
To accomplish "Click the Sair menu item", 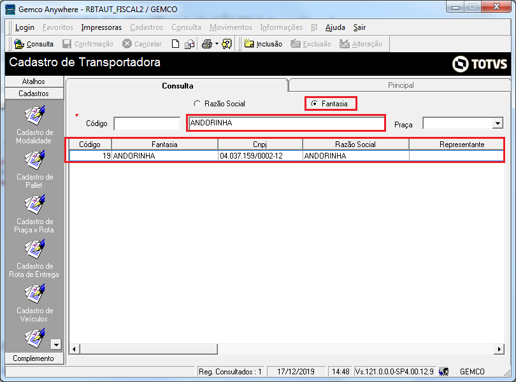I will pos(359,27).
